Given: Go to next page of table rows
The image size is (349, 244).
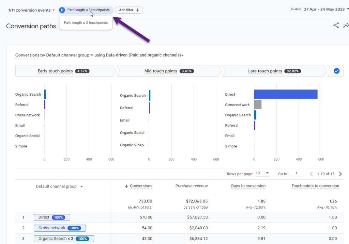Looking at the screenshot, I should tap(340, 174).
